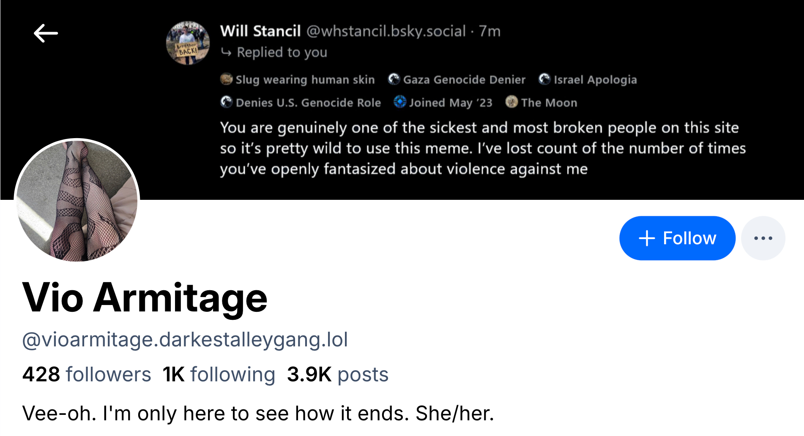The image size is (804, 436).
Task: Click the @whstancil.bsky.social handle
Action: [386, 31]
